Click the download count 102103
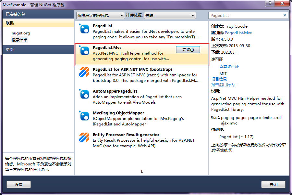 (227, 52)
